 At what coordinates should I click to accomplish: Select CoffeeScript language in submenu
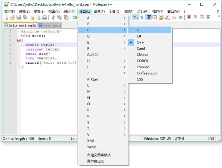(150, 73)
